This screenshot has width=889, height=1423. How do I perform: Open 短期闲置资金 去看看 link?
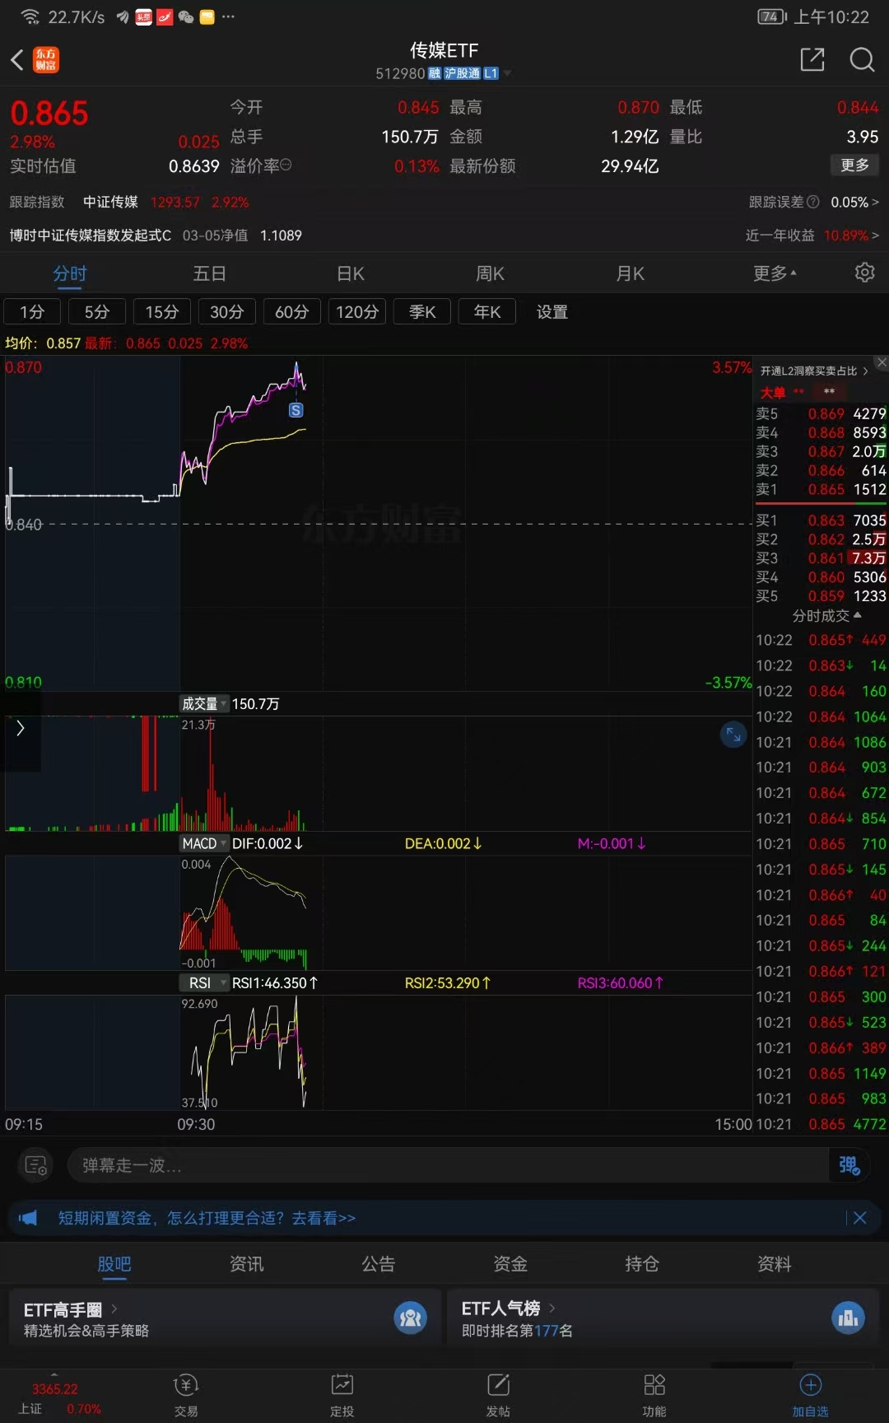coord(207,1218)
